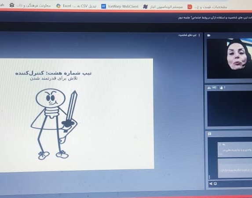
Task: Click the chat panel speech bubble icon
Action: [210, 134]
